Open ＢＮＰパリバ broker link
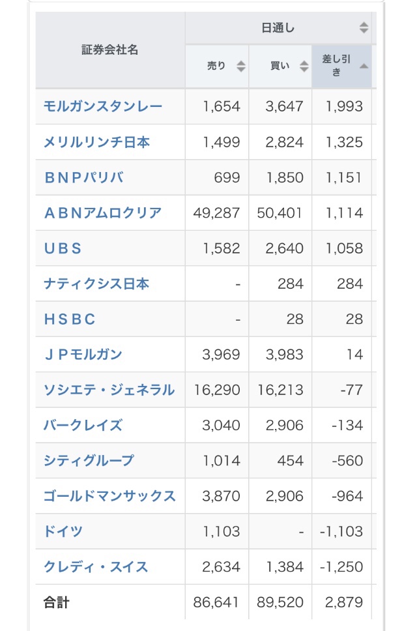417x631 pixels. pyautogui.click(x=83, y=177)
